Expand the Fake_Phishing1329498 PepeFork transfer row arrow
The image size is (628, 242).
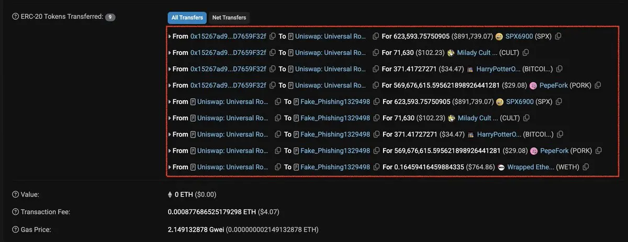pos(170,151)
